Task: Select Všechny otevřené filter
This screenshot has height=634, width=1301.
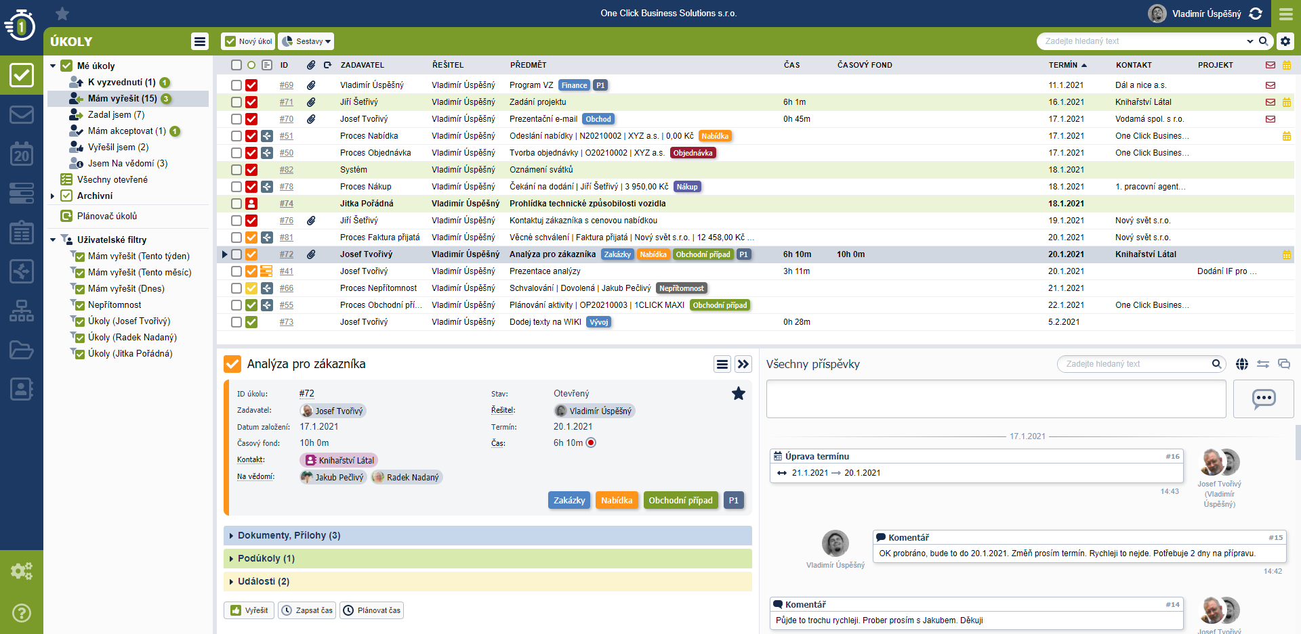Action: pyautogui.click(x=112, y=180)
